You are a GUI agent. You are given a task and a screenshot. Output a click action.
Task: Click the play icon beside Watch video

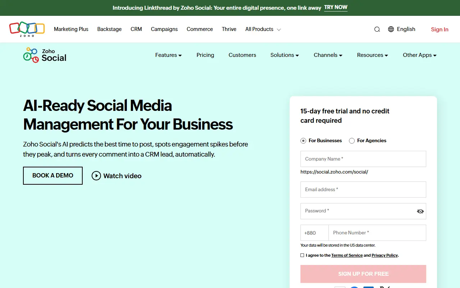[96, 176]
